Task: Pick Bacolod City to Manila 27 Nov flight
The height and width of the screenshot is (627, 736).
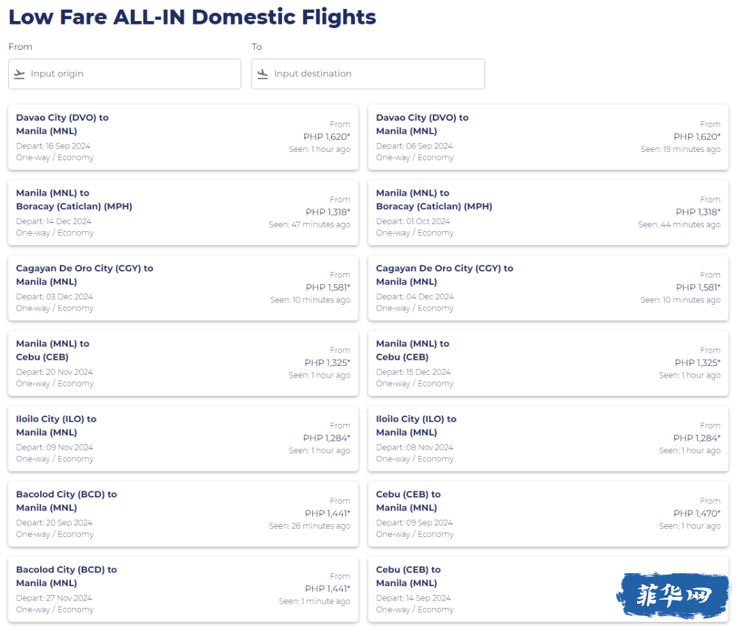Action: point(183,590)
